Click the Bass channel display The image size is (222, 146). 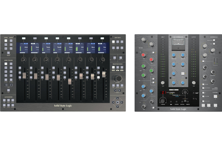coord(91,48)
